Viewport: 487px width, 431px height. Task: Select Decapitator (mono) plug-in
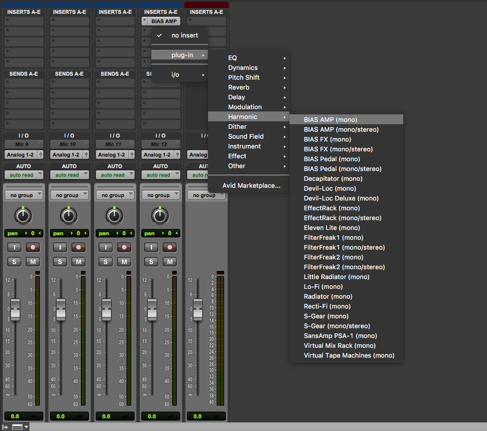click(x=346, y=179)
